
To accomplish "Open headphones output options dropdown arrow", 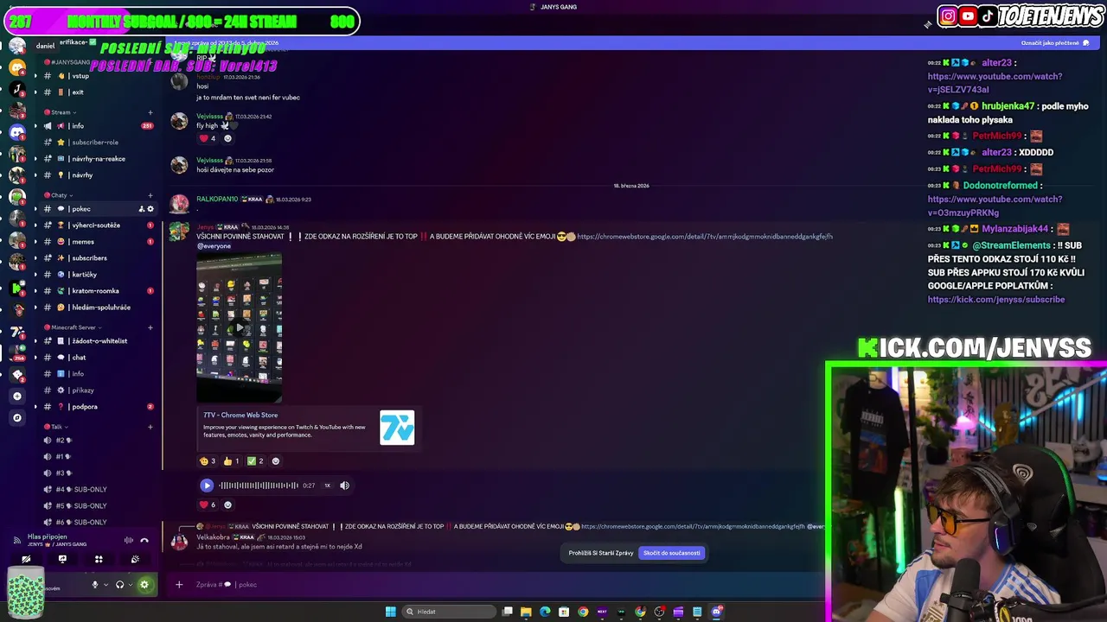I will click(x=130, y=585).
